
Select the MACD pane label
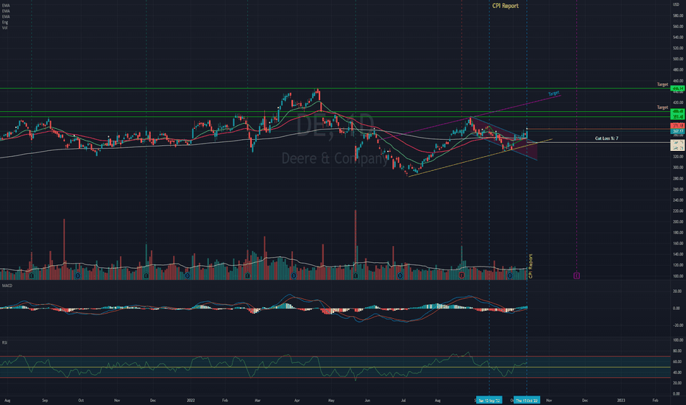tap(7, 286)
